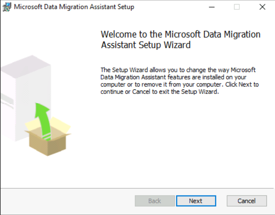This screenshot has height=215, width=275.
Task: Click the installer icon in the title bar
Action: 6,7
